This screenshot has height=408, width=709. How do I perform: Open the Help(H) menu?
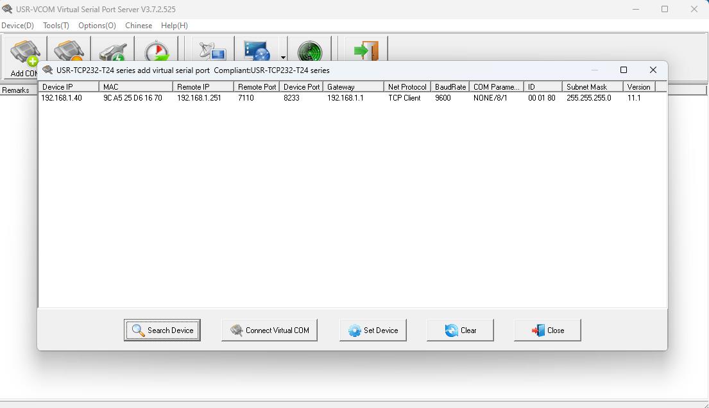pos(174,25)
